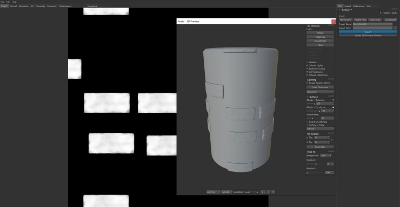Open the Edit menu
Viewport: 400px width, 207px height.
tap(8, 2)
